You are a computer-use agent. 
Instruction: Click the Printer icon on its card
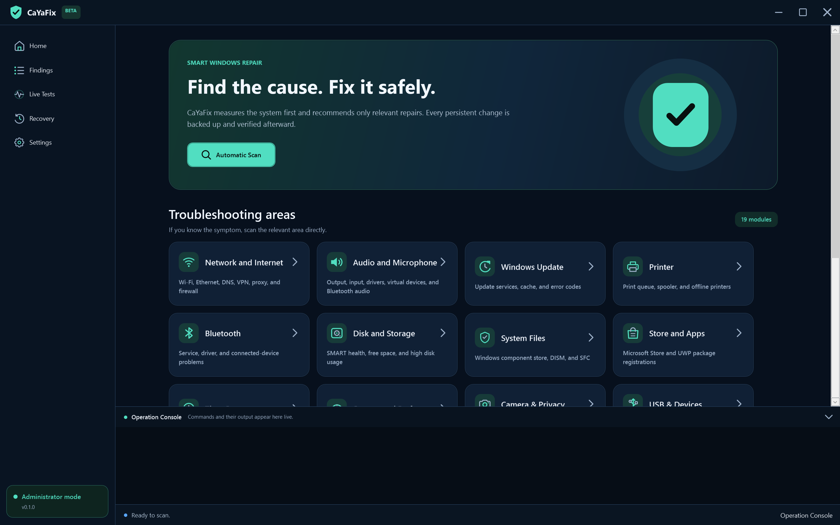[633, 267]
